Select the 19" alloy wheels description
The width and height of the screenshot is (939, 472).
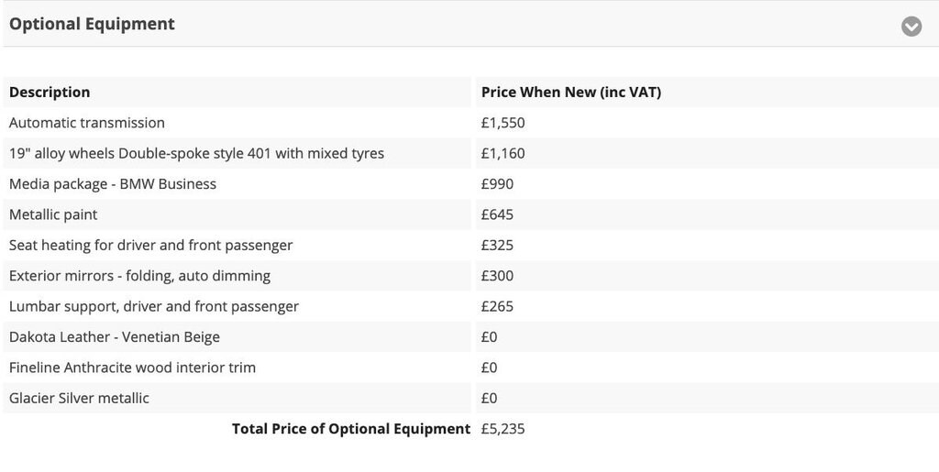coord(196,153)
